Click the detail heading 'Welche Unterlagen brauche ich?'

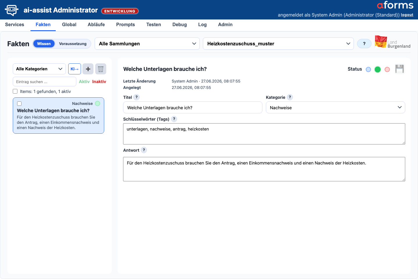(x=165, y=69)
